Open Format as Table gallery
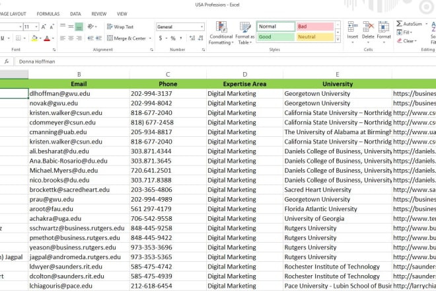436x291 pixels. 244,33
